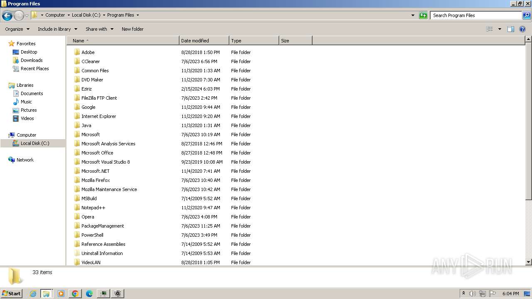
Task: Select the Uninstall Information folder name
Action: pos(102,253)
